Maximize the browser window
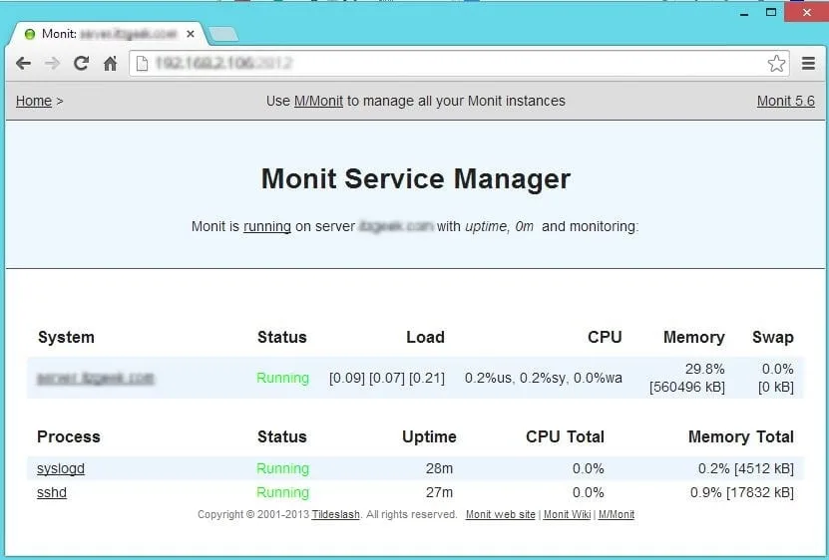Screen dimensions: 829x560 click(771, 12)
